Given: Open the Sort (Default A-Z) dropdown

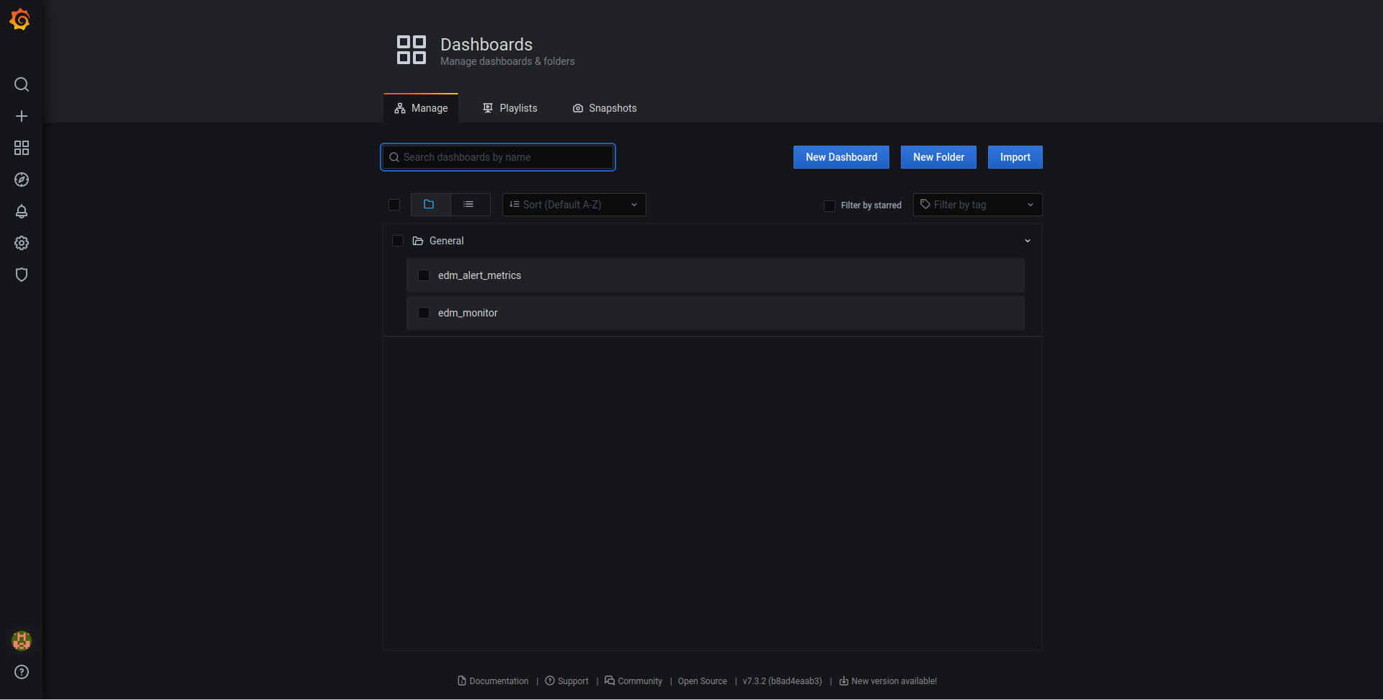Looking at the screenshot, I should coord(574,205).
